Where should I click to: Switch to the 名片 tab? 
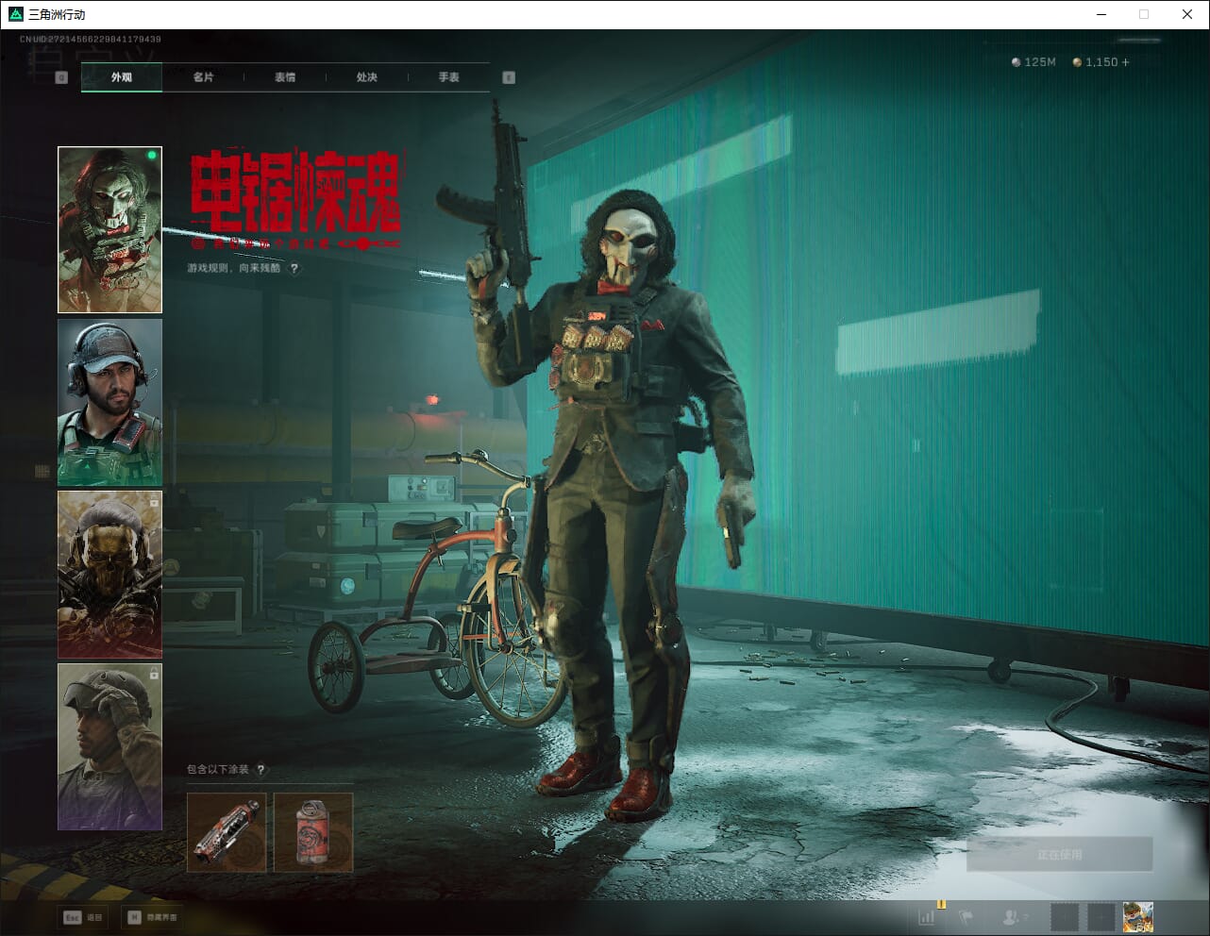[203, 77]
